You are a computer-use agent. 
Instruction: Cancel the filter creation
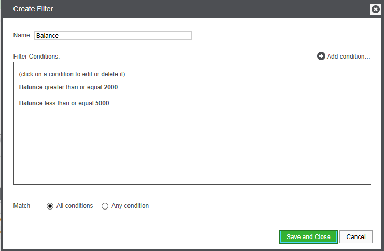coord(356,237)
